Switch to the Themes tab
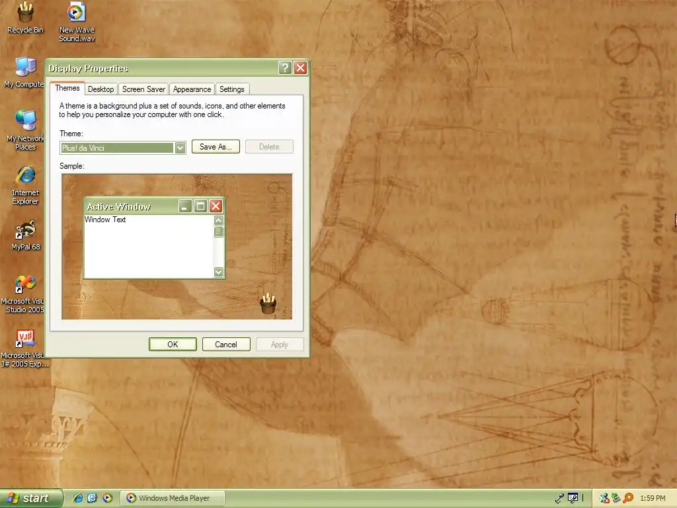 pos(67,88)
